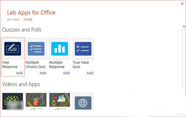Click the Multiple Response label text
The height and width of the screenshot is (117, 186).
[x=57, y=65]
